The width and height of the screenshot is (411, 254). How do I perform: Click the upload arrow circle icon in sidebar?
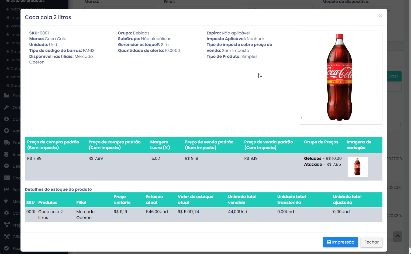[x=7, y=130]
